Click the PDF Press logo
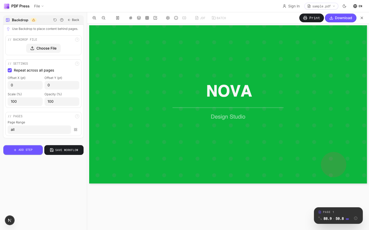This screenshot has height=230, width=369. coord(17,6)
